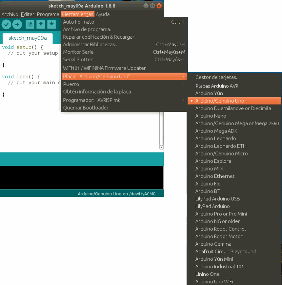Open the Ayuda menu
282x285 pixels.
click(x=103, y=14)
